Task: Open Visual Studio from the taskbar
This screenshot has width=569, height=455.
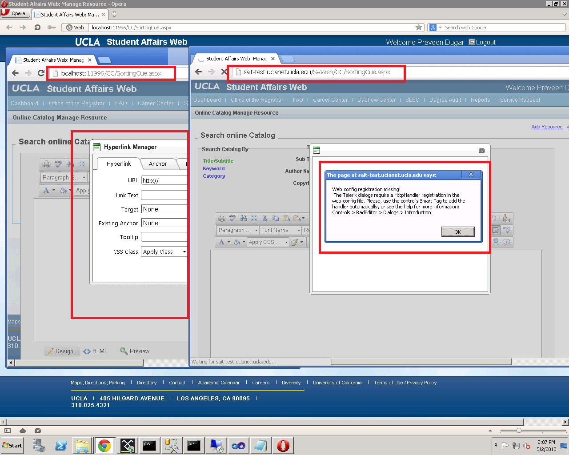Action: [x=238, y=446]
